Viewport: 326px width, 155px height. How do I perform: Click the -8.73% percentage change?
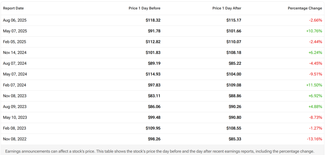(315, 117)
